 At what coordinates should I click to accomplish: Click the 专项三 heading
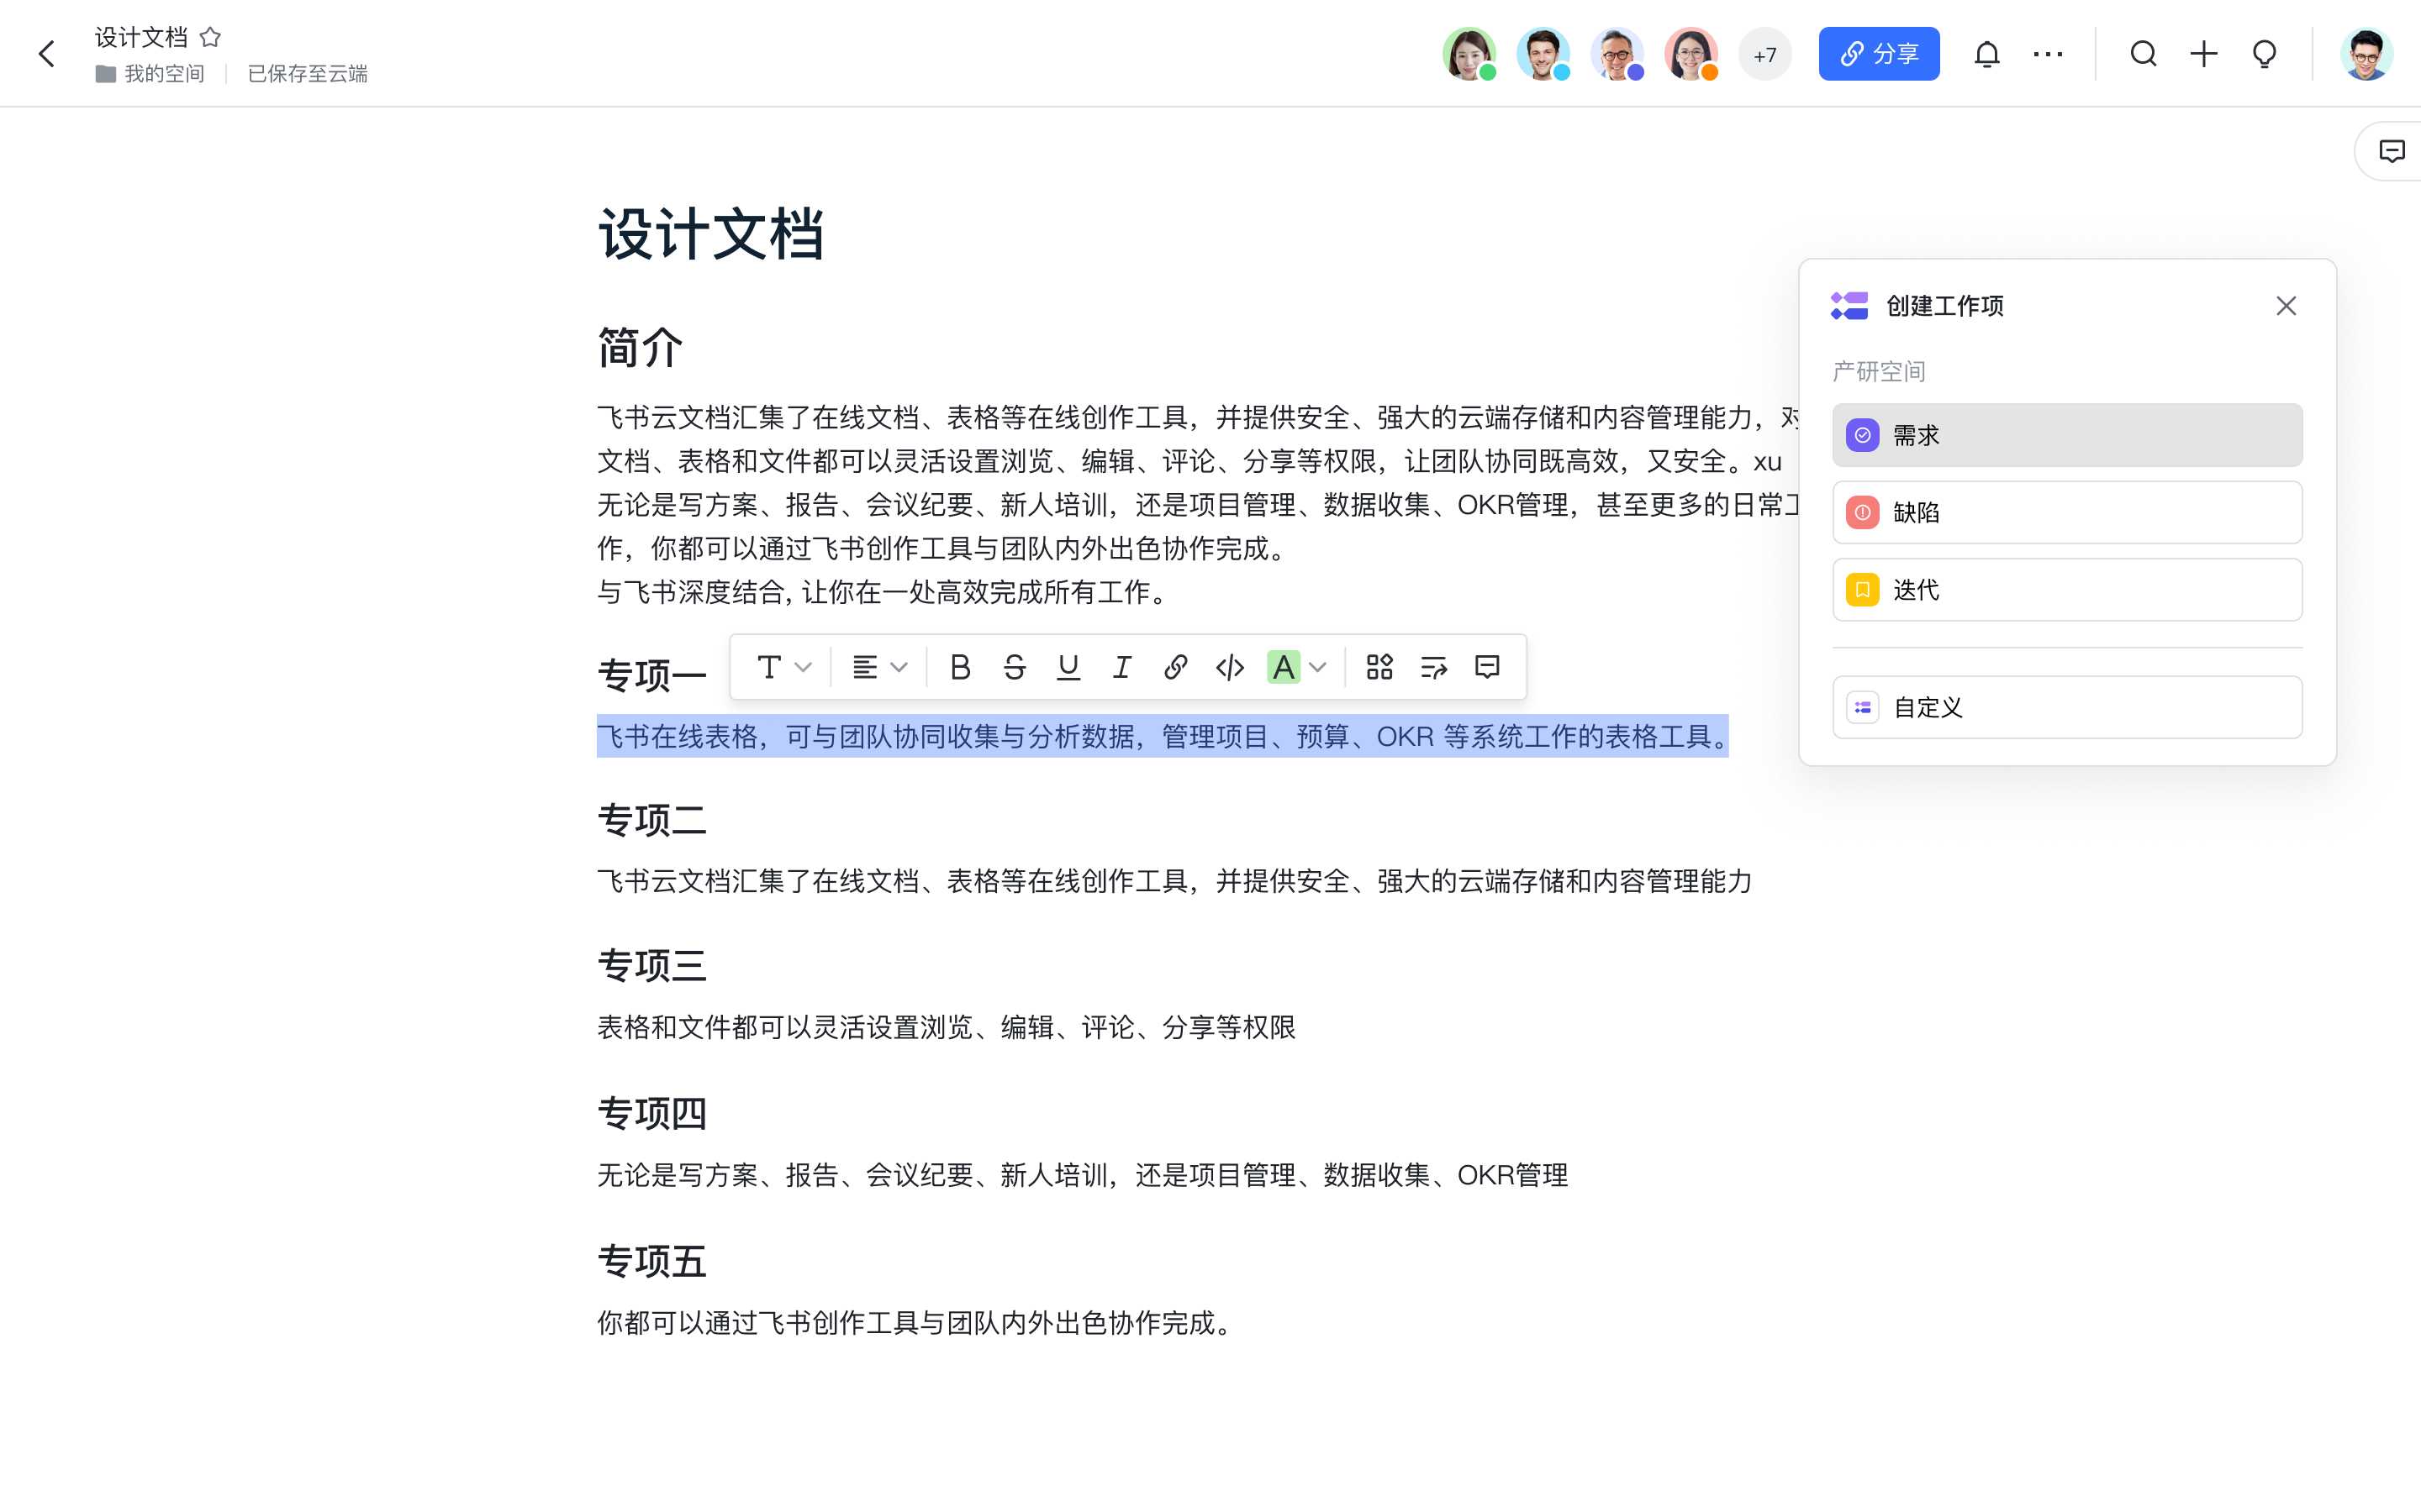pos(652,966)
